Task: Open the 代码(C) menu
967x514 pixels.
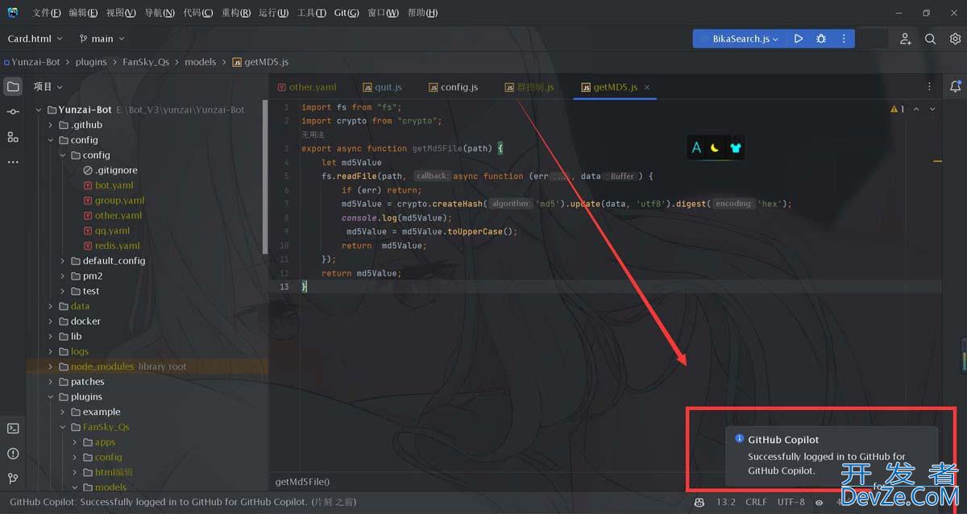Action: click(198, 13)
